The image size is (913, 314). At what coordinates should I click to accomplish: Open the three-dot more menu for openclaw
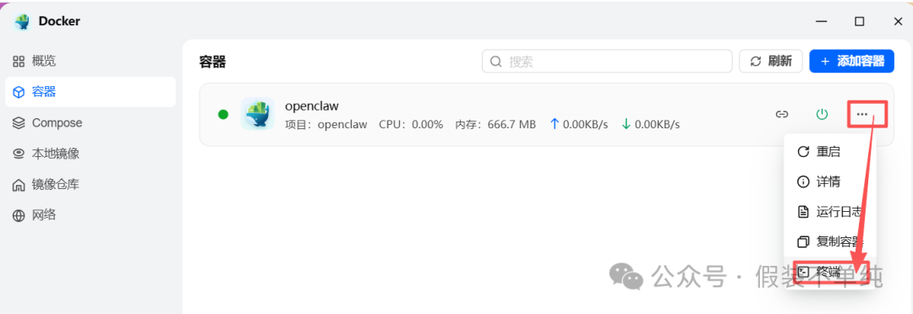861,114
